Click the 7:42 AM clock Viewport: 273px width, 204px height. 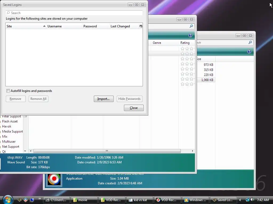[263, 200]
